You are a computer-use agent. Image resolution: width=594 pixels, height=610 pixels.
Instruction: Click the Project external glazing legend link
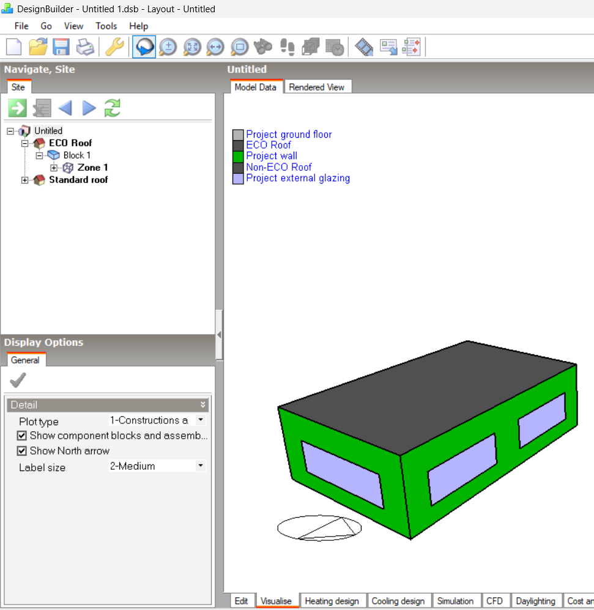coord(298,178)
